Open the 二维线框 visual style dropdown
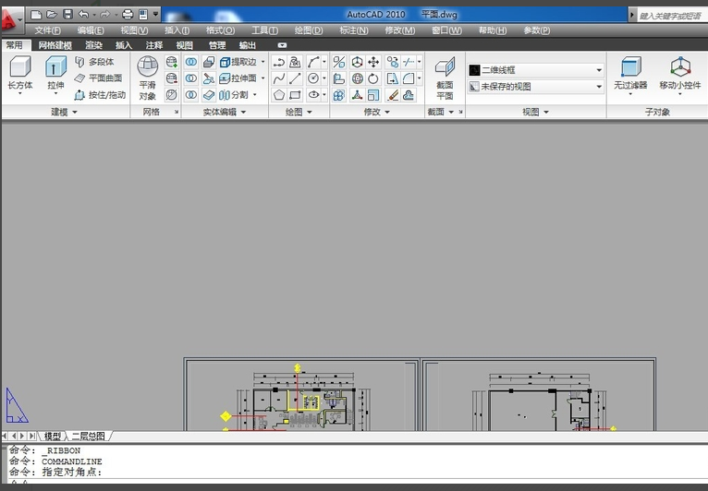 click(536, 70)
